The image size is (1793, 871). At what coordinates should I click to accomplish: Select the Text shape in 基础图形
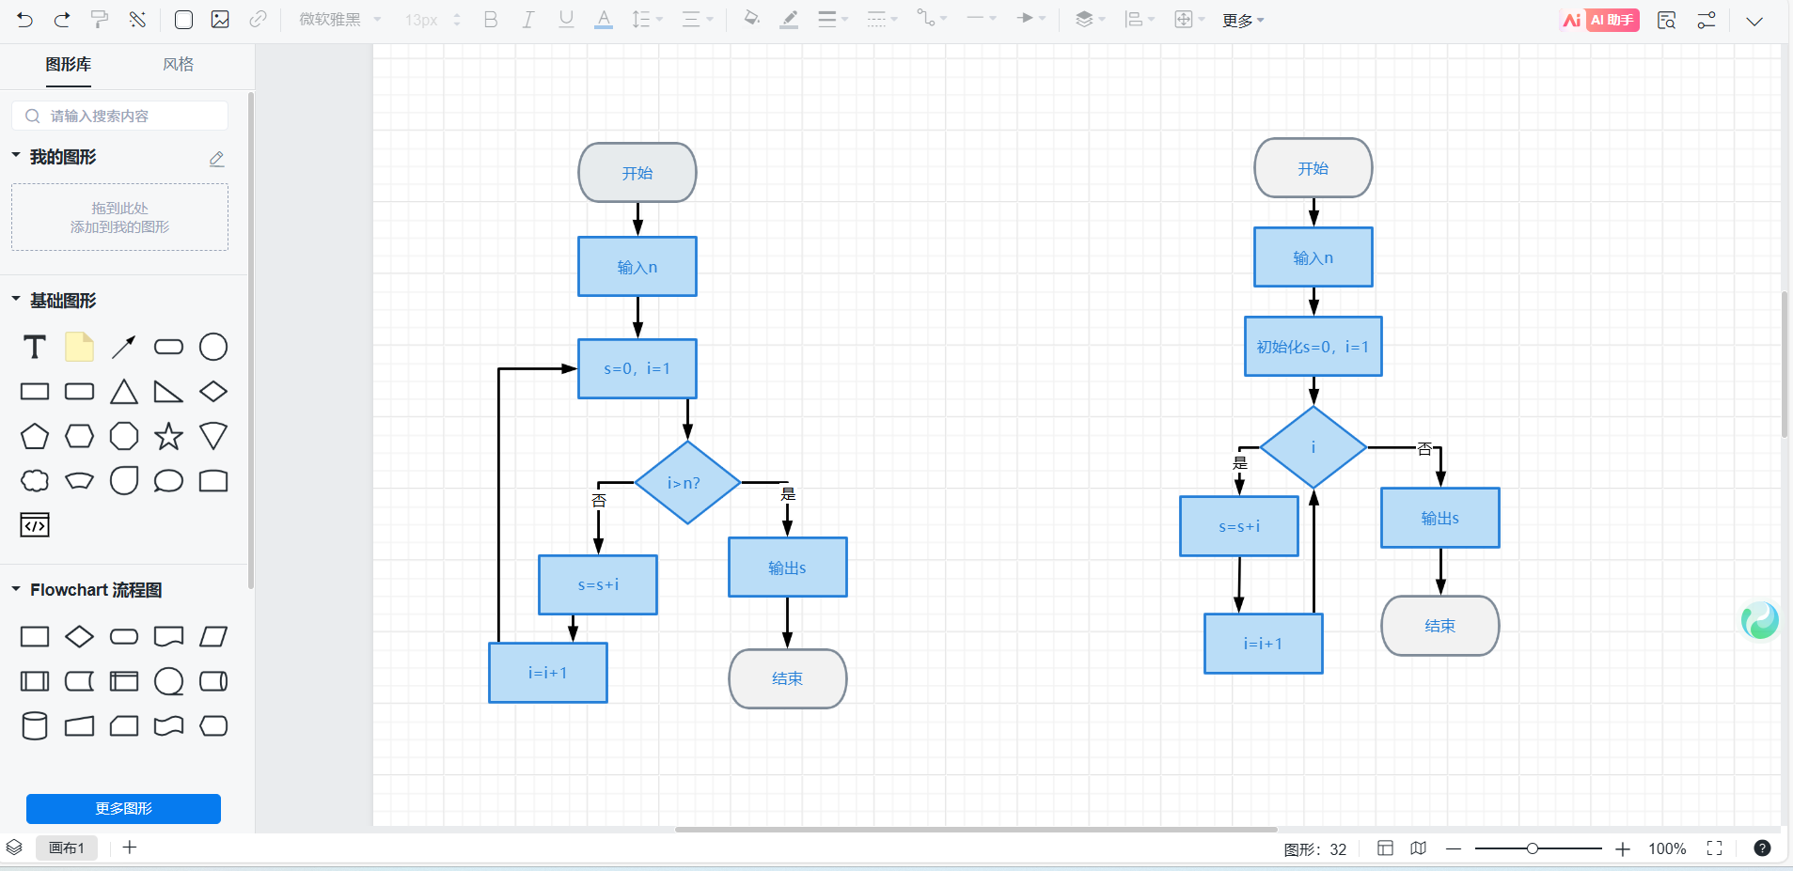click(x=35, y=347)
